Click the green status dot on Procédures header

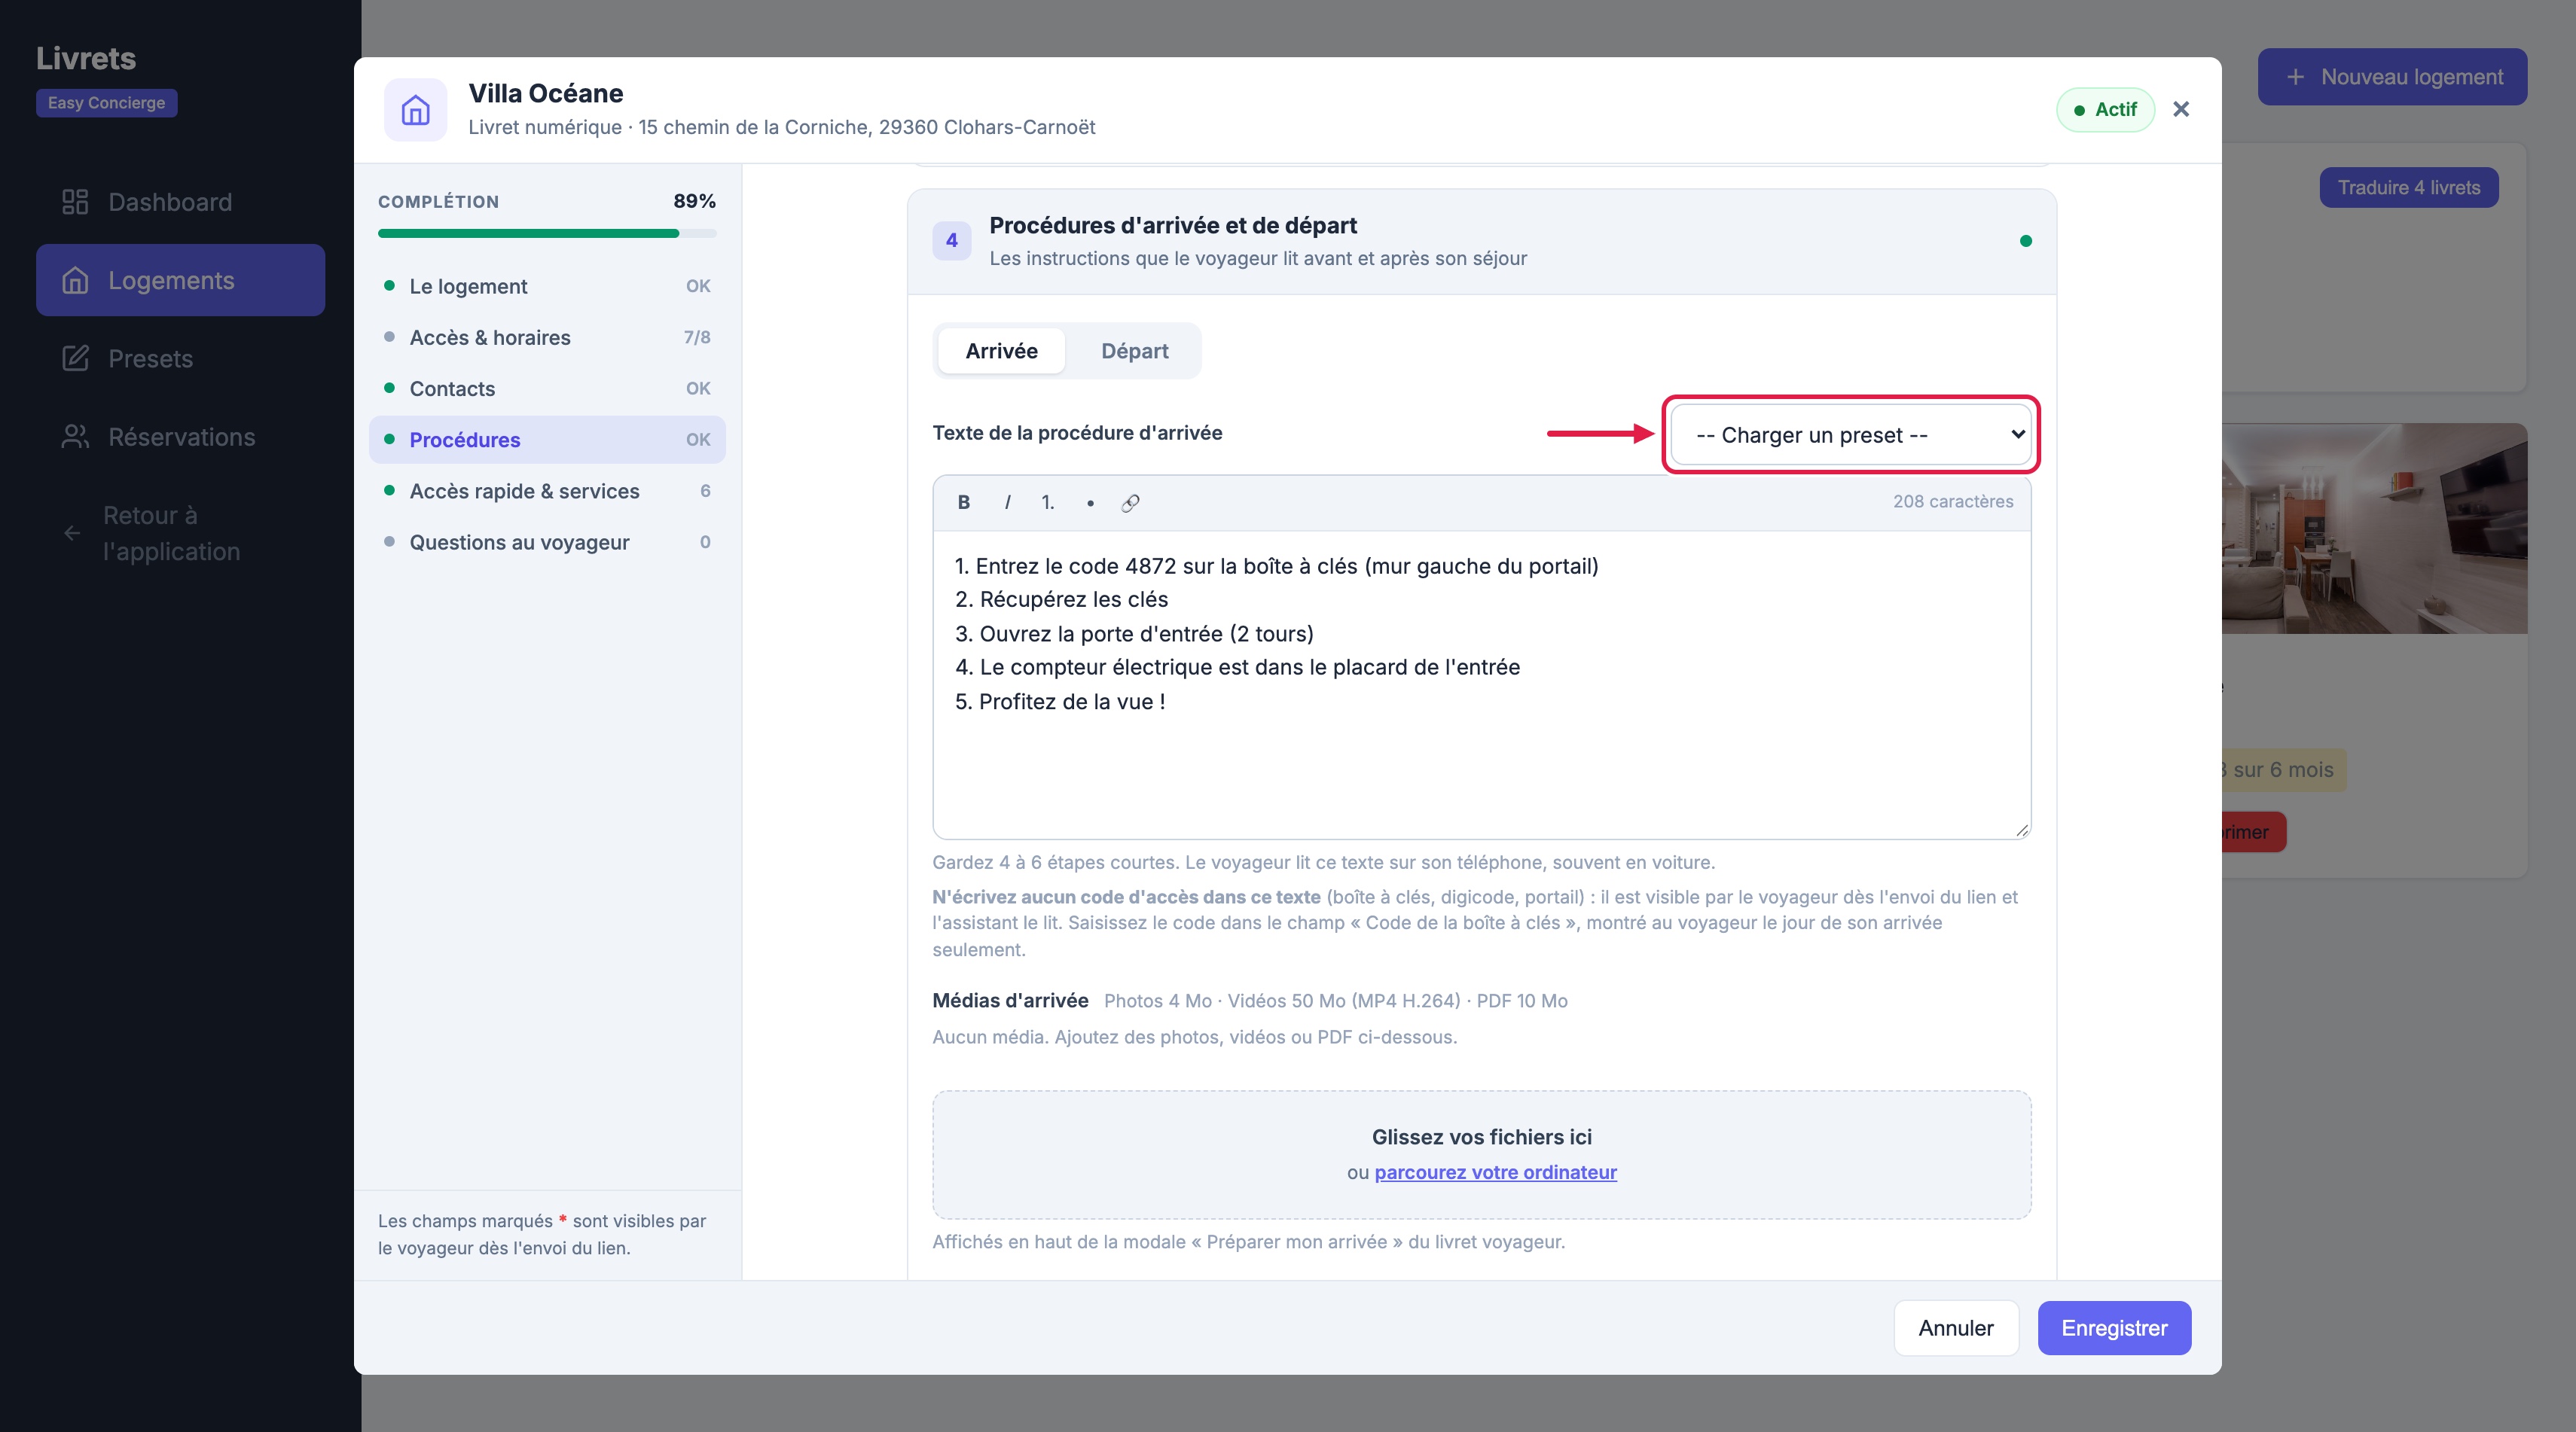click(2025, 241)
